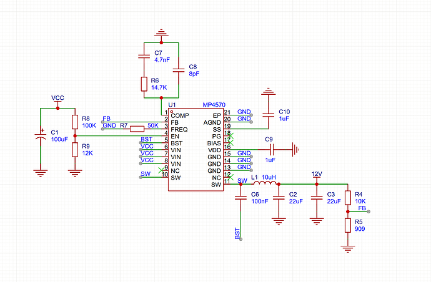The width and height of the screenshot is (431, 282).
Task: Click the VCC power label above R8
Action: (x=57, y=99)
